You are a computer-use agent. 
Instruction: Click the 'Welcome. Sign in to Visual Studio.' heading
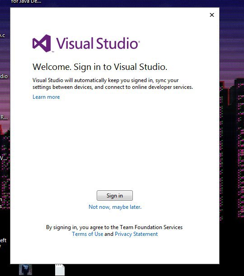click(x=100, y=67)
